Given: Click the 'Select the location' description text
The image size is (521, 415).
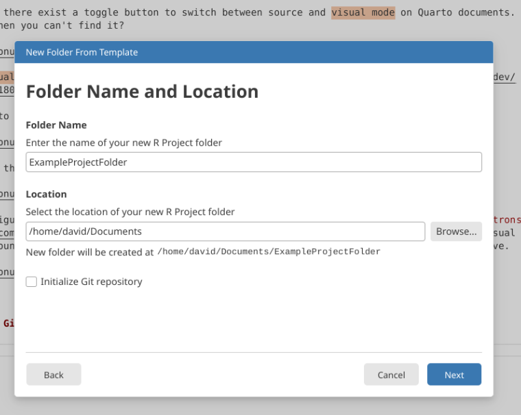Looking at the screenshot, I should [130, 212].
